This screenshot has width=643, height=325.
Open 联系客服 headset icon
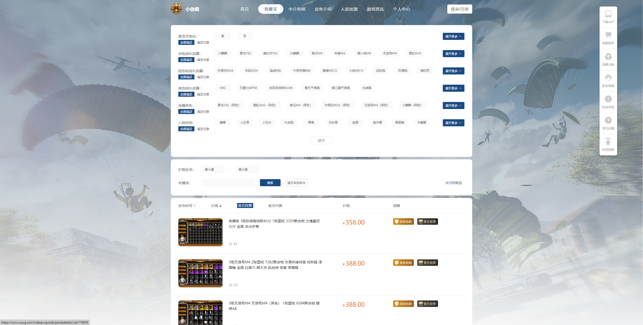pos(608,78)
